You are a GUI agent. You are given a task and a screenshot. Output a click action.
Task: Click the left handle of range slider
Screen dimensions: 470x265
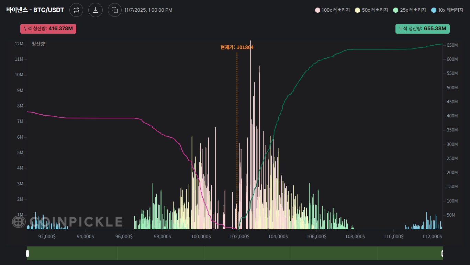click(x=27, y=253)
